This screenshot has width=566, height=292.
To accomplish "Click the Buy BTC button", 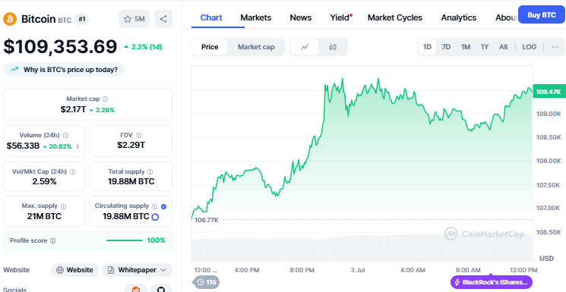I will 542,14.
